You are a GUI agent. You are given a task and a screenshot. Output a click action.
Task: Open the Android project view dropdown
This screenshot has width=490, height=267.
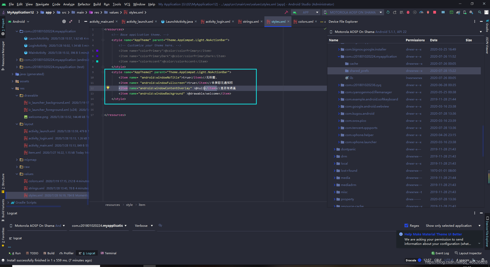[x=19, y=21]
